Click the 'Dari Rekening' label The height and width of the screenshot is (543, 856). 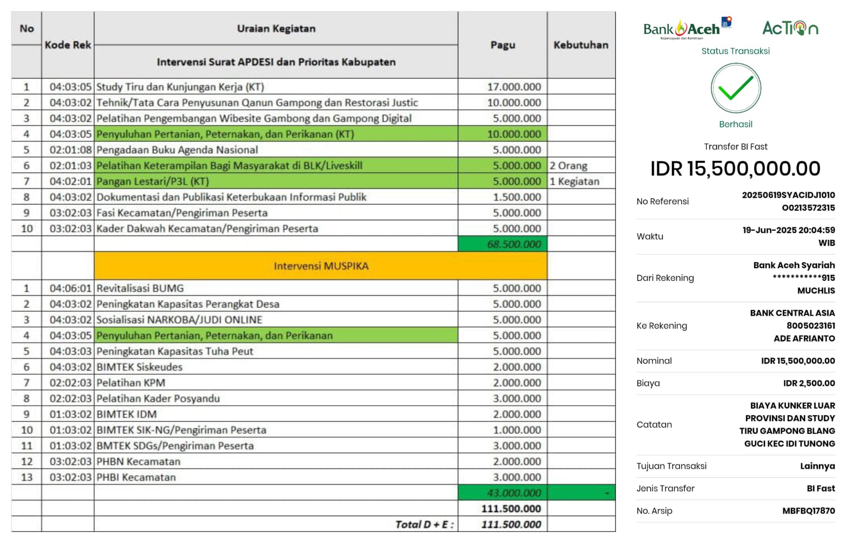[x=665, y=278]
